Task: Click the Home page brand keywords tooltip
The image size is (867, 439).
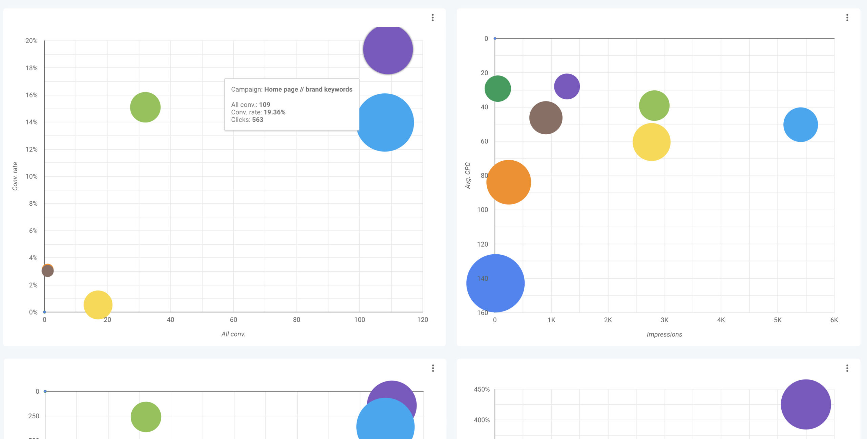Action: [x=292, y=104]
